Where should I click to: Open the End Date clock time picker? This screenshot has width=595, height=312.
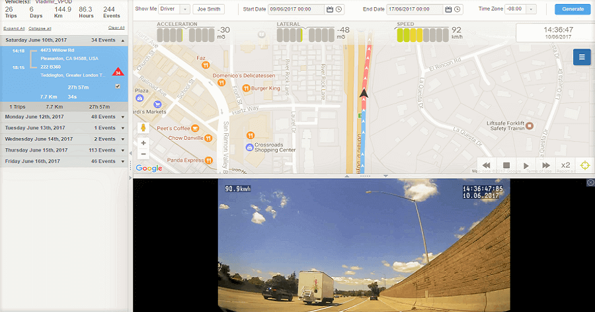[457, 9]
